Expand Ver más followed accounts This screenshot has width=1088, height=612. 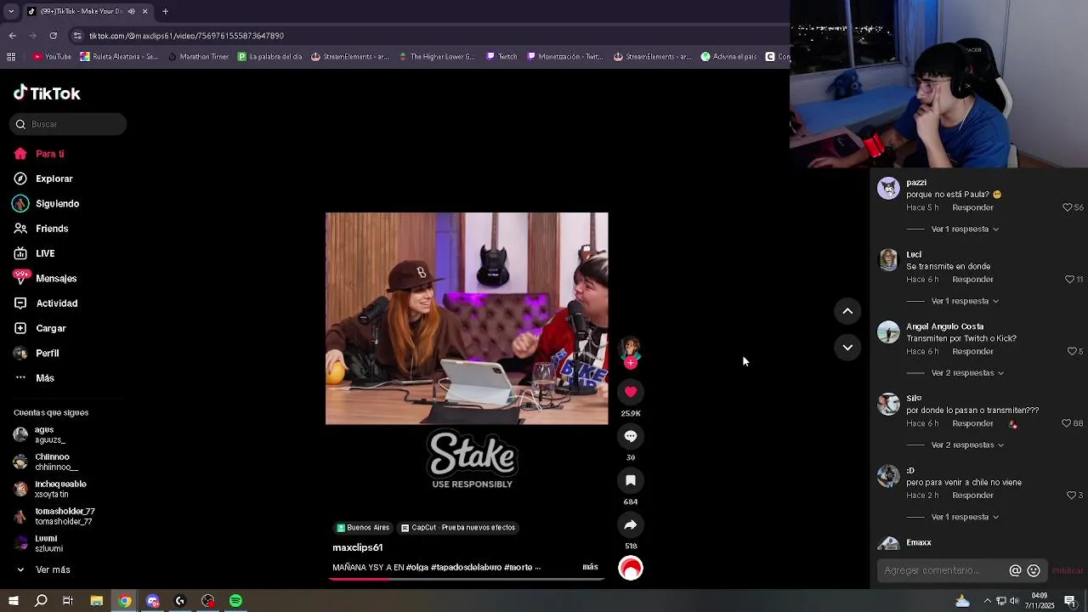click(42, 570)
